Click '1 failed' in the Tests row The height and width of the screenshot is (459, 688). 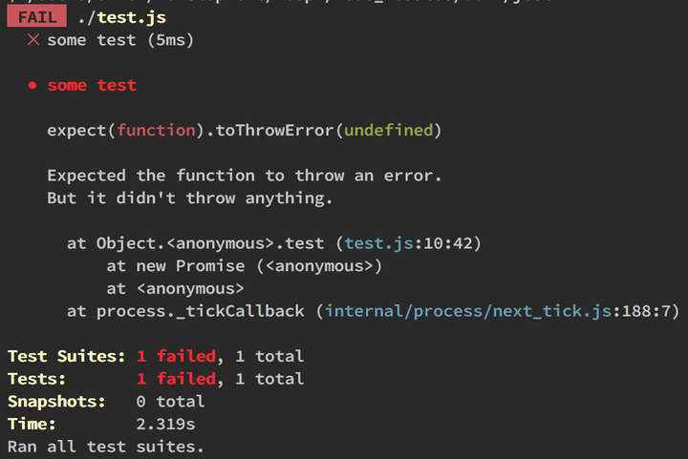(x=176, y=379)
